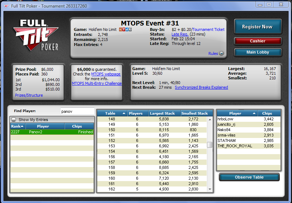Sort tables by Largest Stack header
Screen dimensions: 292x203
(x=165, y=113)
